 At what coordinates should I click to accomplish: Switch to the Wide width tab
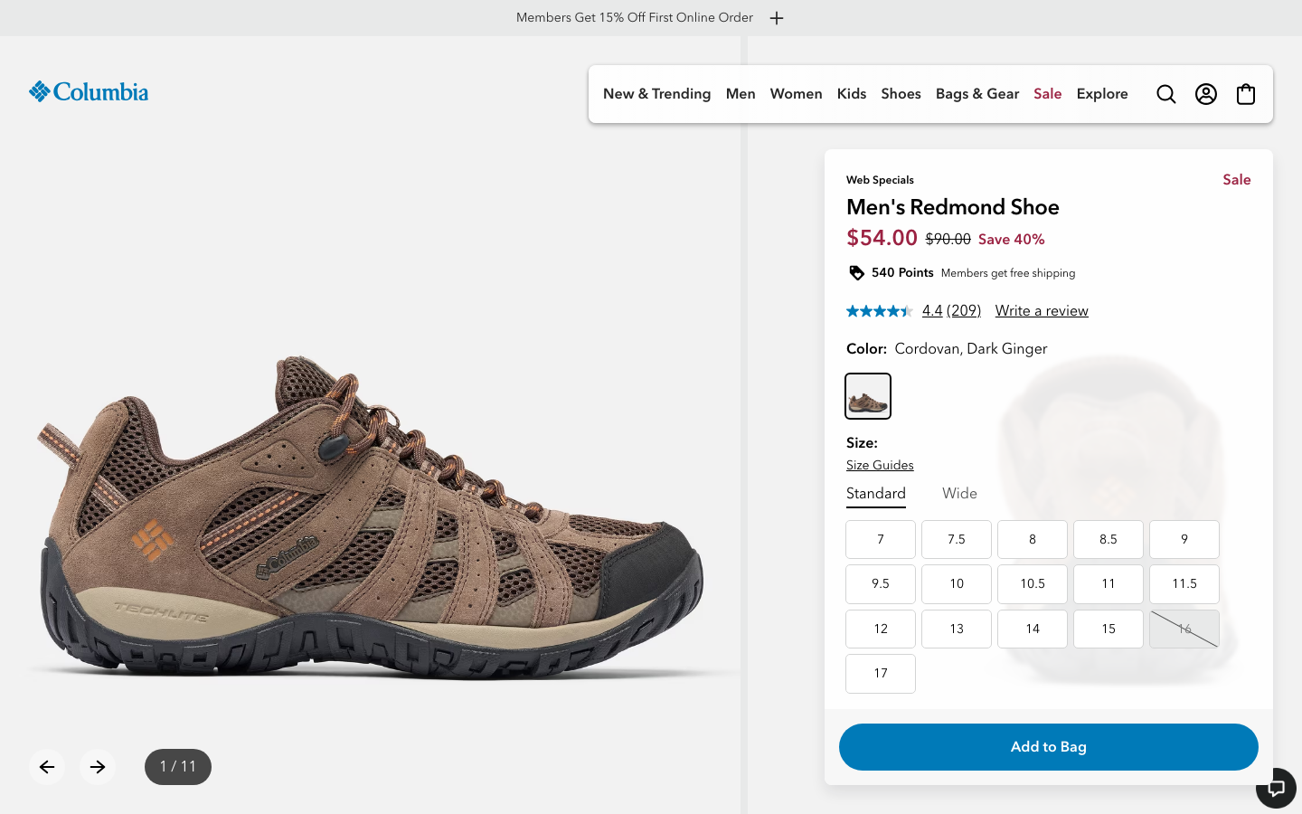point(959,494)
